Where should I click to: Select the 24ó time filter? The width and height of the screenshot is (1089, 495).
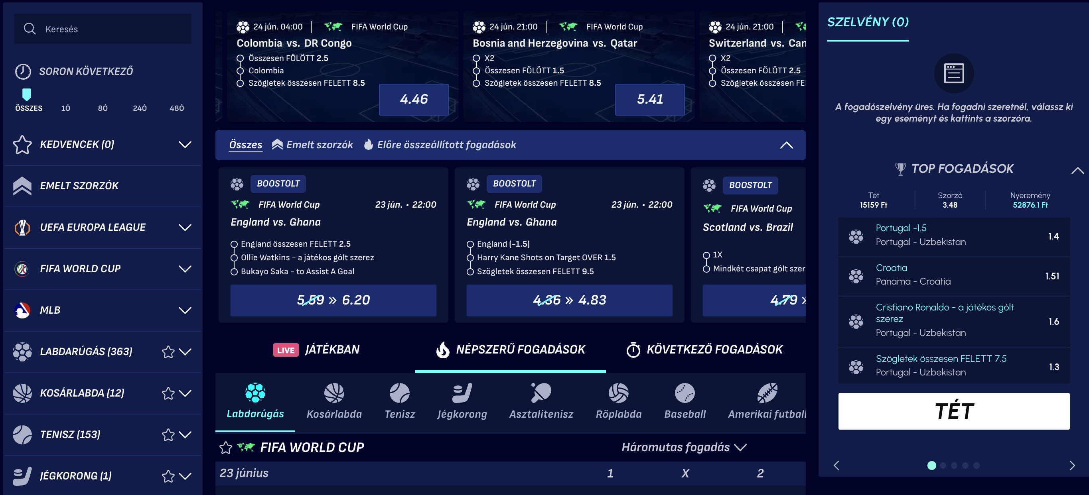140,108
